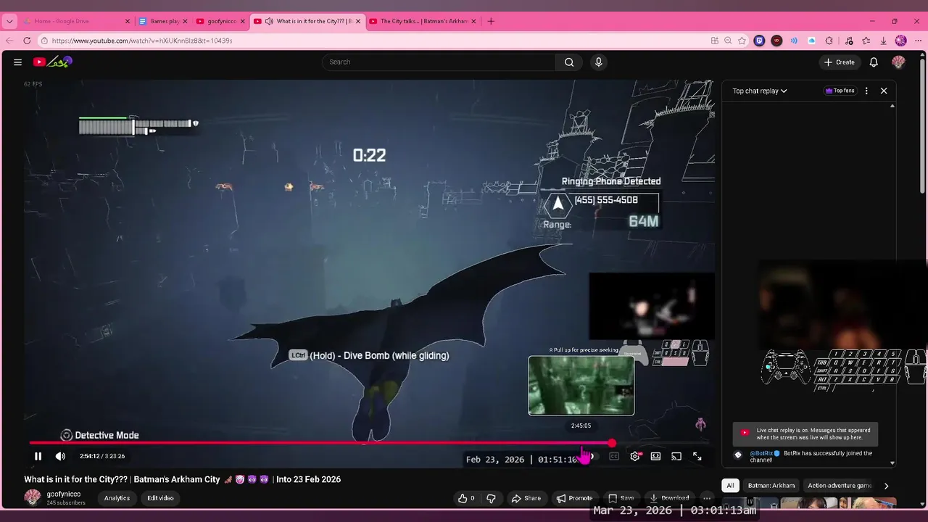The image size is (928, 522).
Task: Open the Twitch extension icon
Action: tap(759, 41)
